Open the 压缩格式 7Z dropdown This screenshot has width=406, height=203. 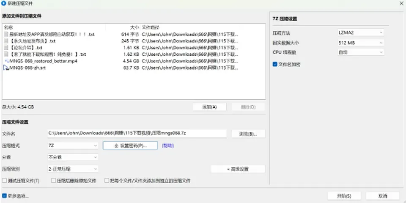[73, 146]
